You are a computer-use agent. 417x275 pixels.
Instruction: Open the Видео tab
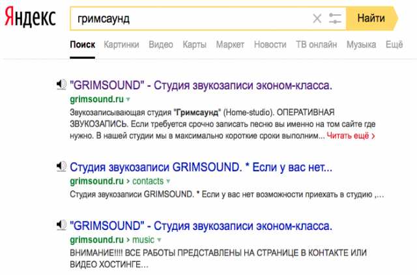[161, 44]
